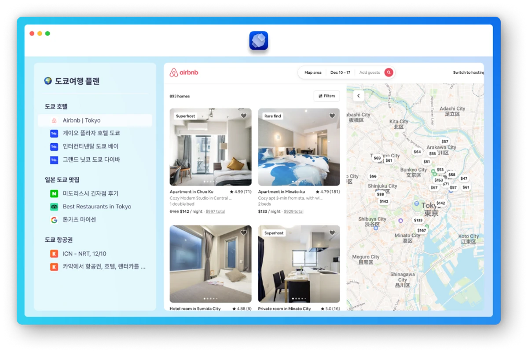
Task: Click Kayak icon beside 카약에서 항공권
Action: (54, 266)
